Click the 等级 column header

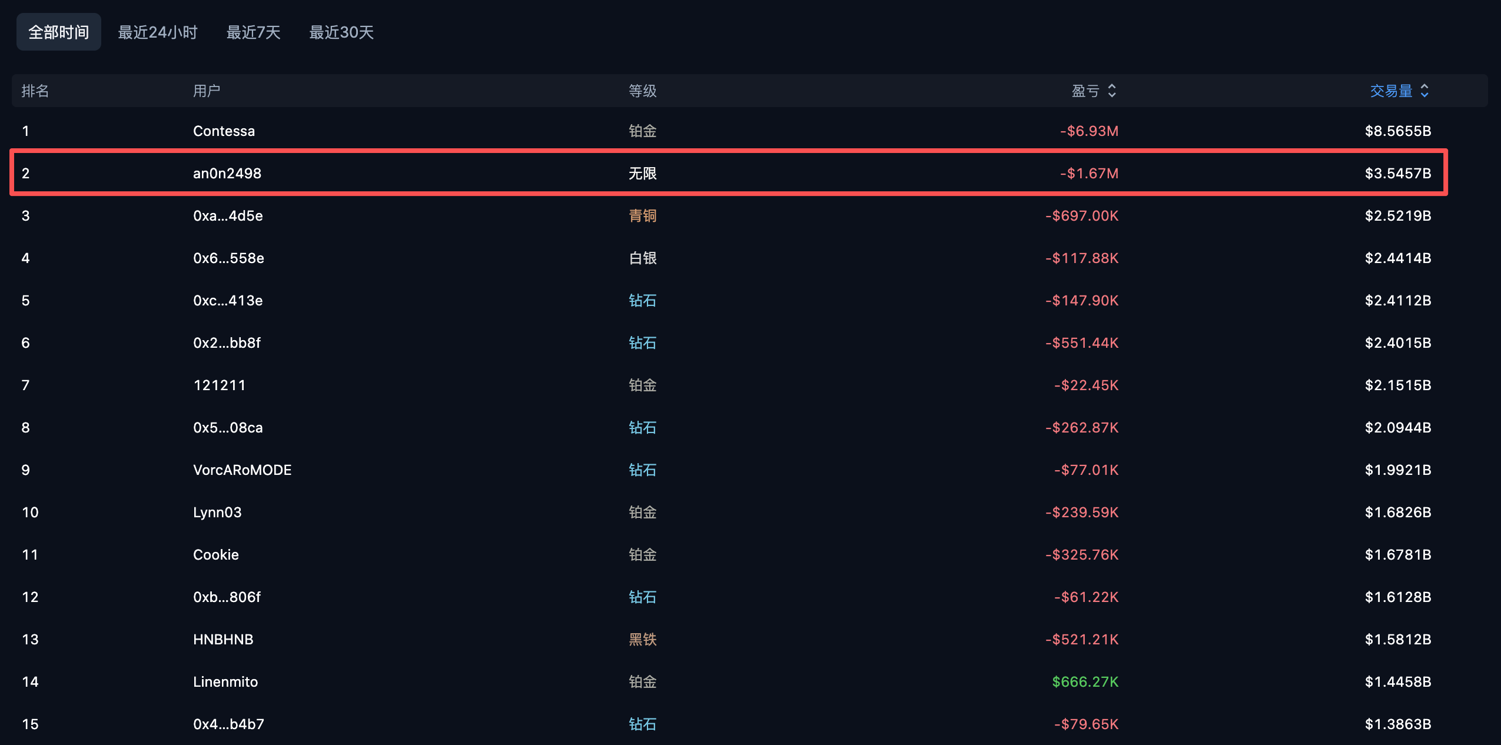pyautogui.click(x=643, y=91)
